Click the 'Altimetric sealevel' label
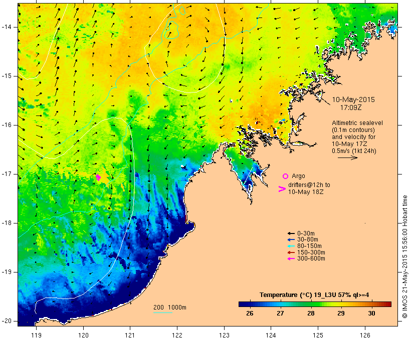Image resolution: width=411 pixels, height=340 pixels. tap(357, 123)
